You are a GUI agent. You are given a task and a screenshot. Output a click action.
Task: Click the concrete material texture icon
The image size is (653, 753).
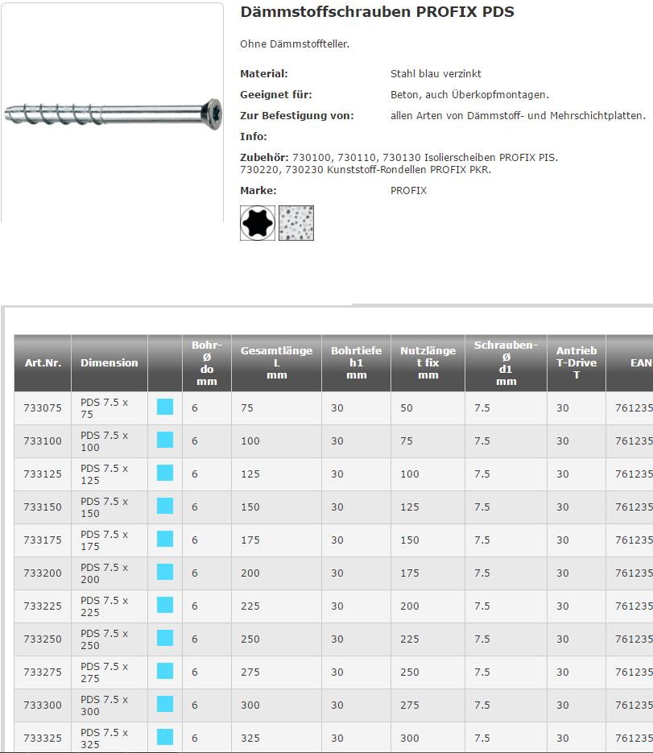point(296,223)
